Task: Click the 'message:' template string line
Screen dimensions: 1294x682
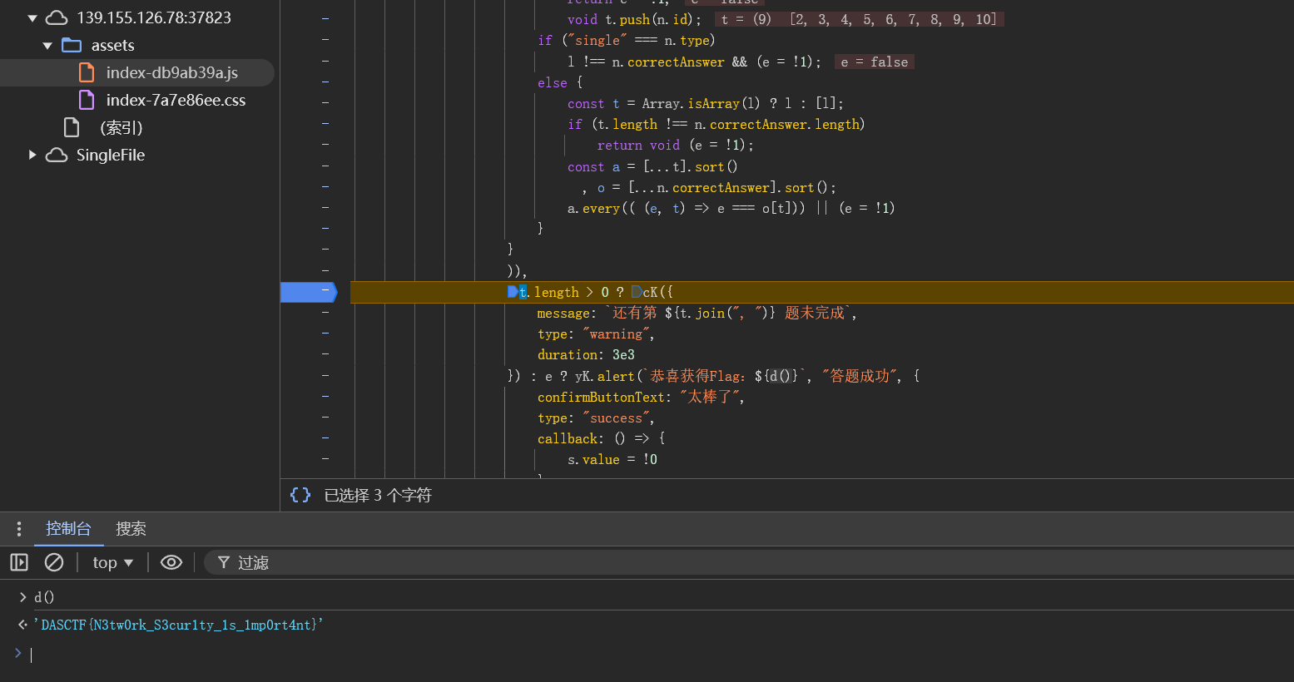Action: 697,313
